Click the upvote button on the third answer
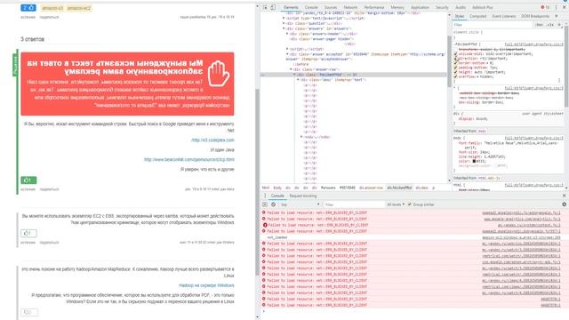This screenshot has height=320, width=569. (29, 312)
